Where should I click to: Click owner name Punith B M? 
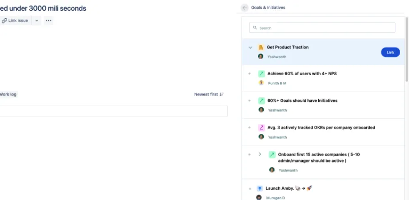coord(277,83)
